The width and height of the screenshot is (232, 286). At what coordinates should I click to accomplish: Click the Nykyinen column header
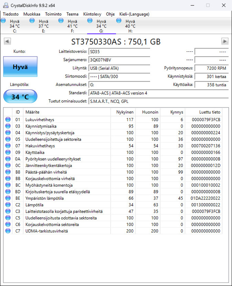click(123, 112)
